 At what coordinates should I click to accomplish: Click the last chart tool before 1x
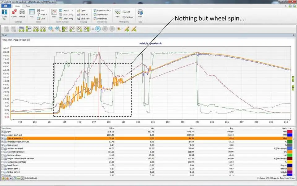coord(87,29)
